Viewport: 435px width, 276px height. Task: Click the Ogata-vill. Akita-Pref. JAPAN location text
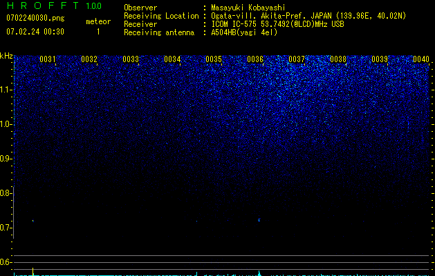(308, 16)
